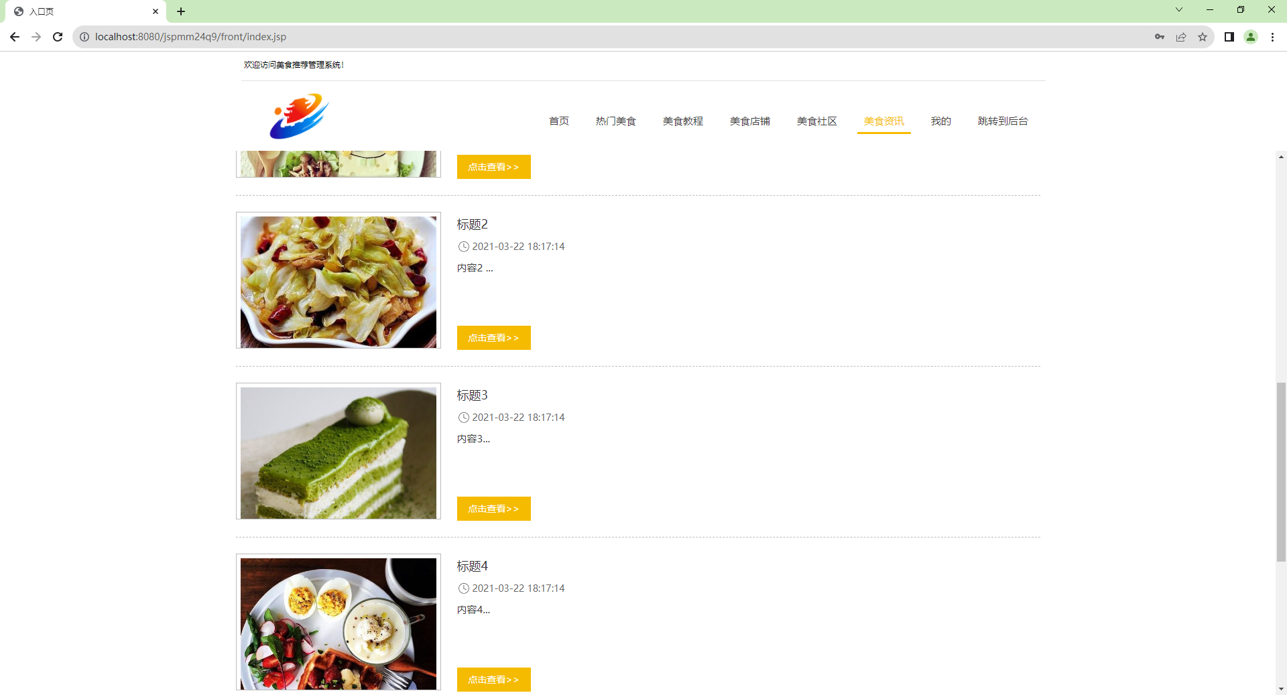The width and height of the screenshot is (1287, 695).
Task: Click the 标题4 article title
Action: [471, 566]
